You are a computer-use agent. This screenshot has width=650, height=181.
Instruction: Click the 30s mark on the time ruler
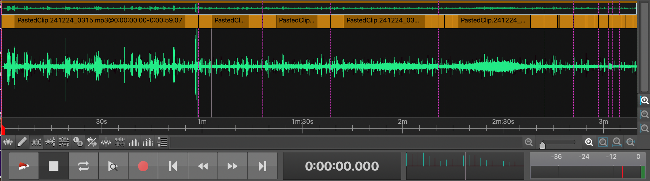click(x=102, y=122)
